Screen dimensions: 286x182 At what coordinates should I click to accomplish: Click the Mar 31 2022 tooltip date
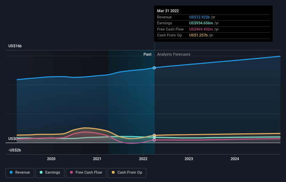(x=168, y=11)
